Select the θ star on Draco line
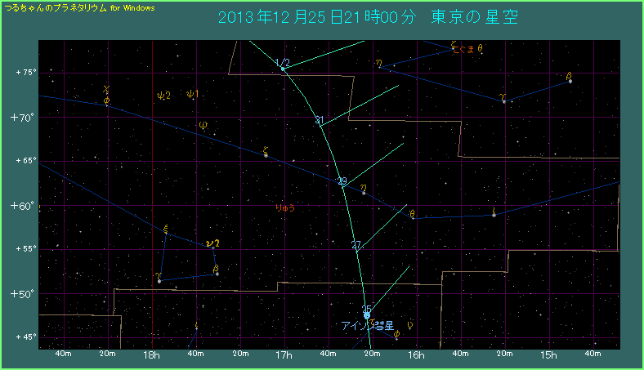Screen dimensions: 644x370 click(x=412, y=214)
